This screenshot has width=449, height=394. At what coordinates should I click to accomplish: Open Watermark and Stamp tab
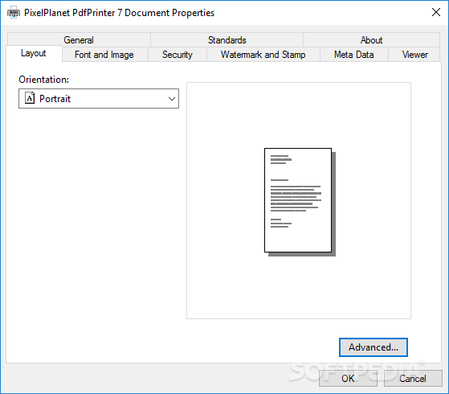263,55
